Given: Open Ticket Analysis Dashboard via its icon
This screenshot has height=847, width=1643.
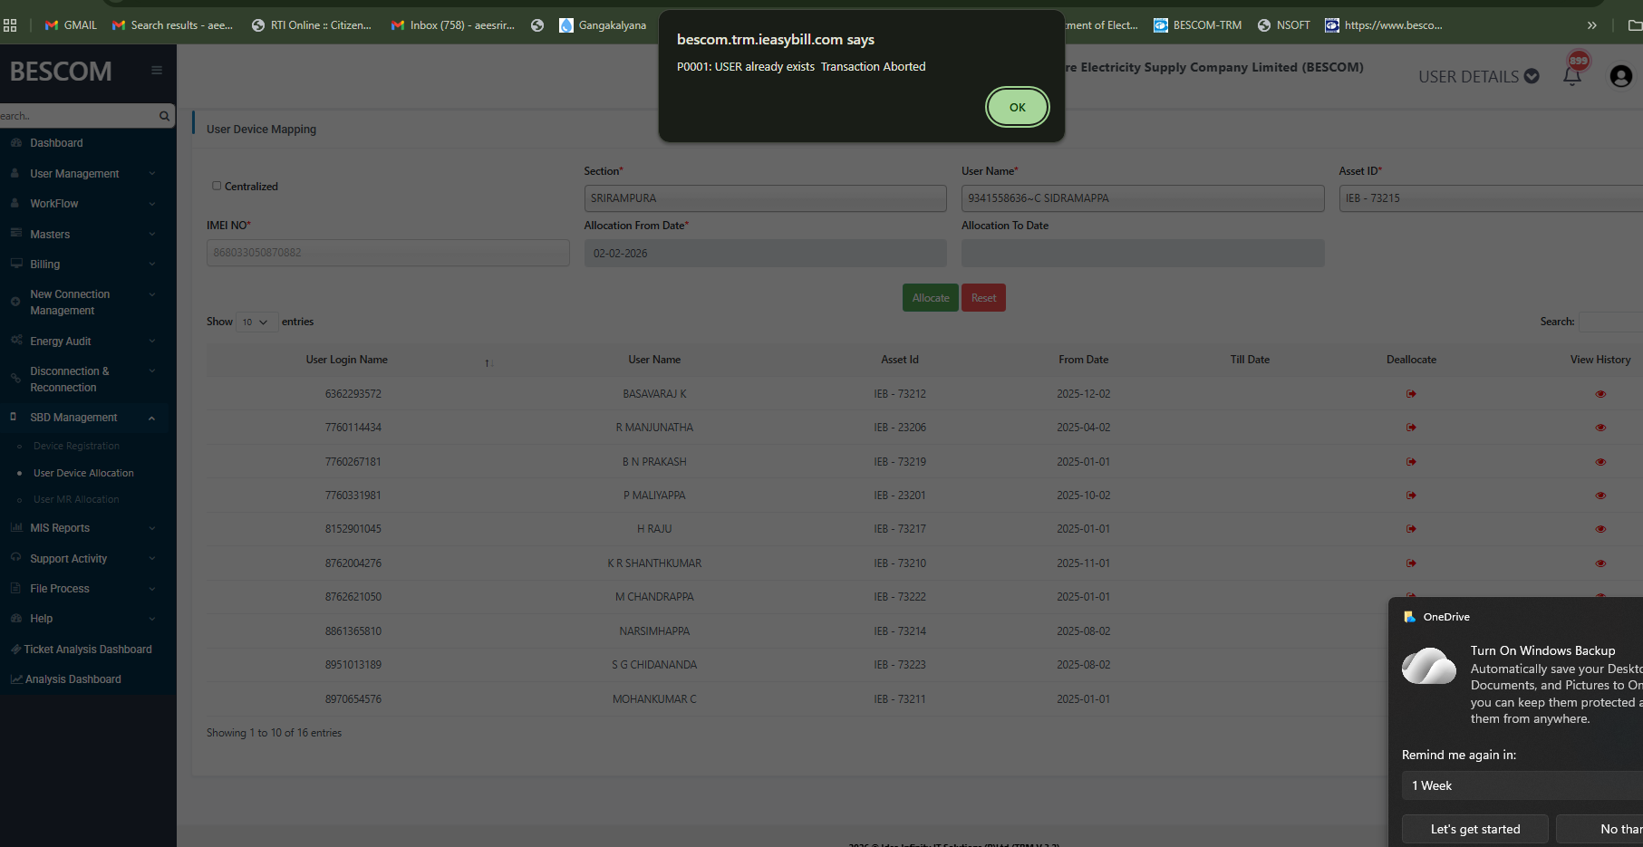Looking at the screenshot, I should pos(15,650).
